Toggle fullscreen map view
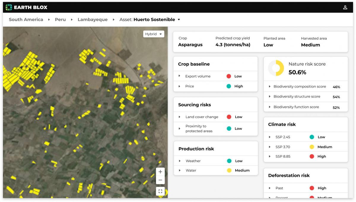 pos(160,191)
